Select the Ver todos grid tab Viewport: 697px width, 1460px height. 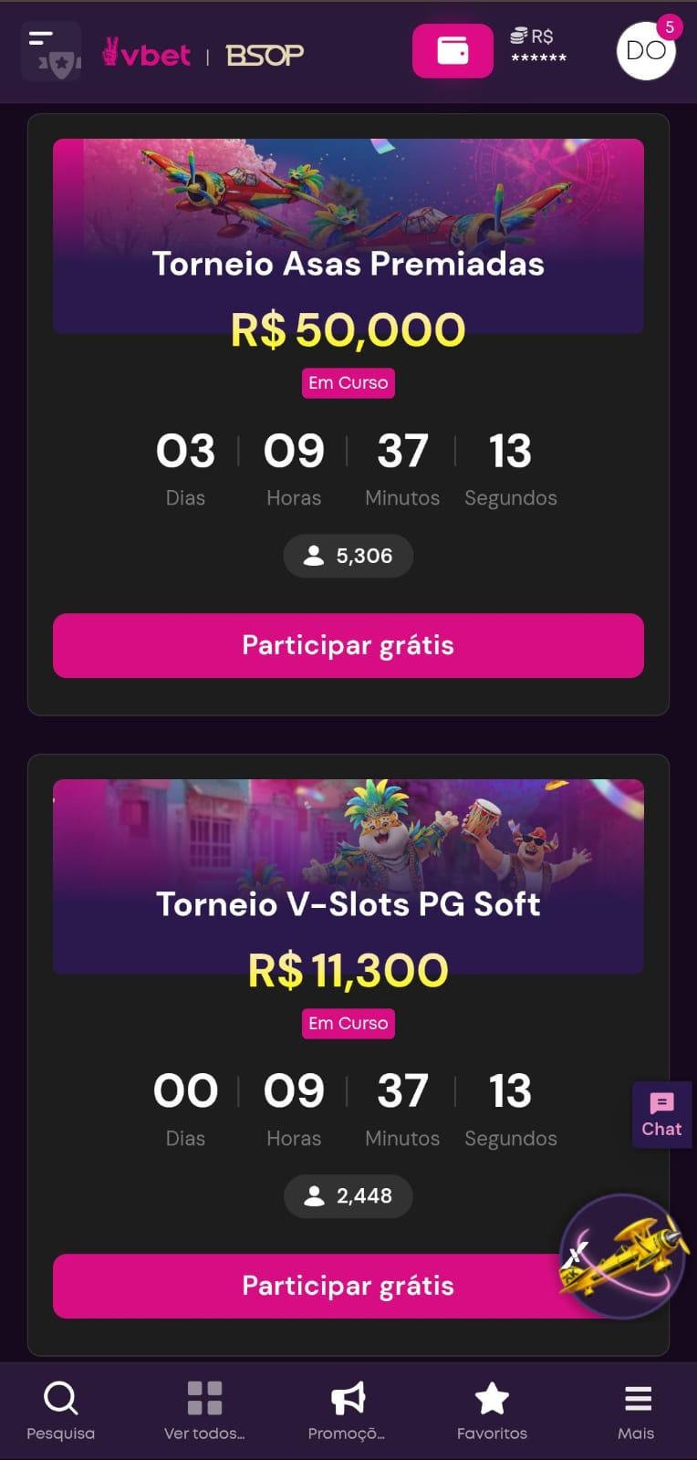pyautogui.click(x=204, y=1411)
